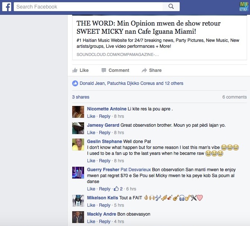Open the tagged Pat Desvarieux profile link
The height and width of the screenshot is (226, 250).
point(135,169)
